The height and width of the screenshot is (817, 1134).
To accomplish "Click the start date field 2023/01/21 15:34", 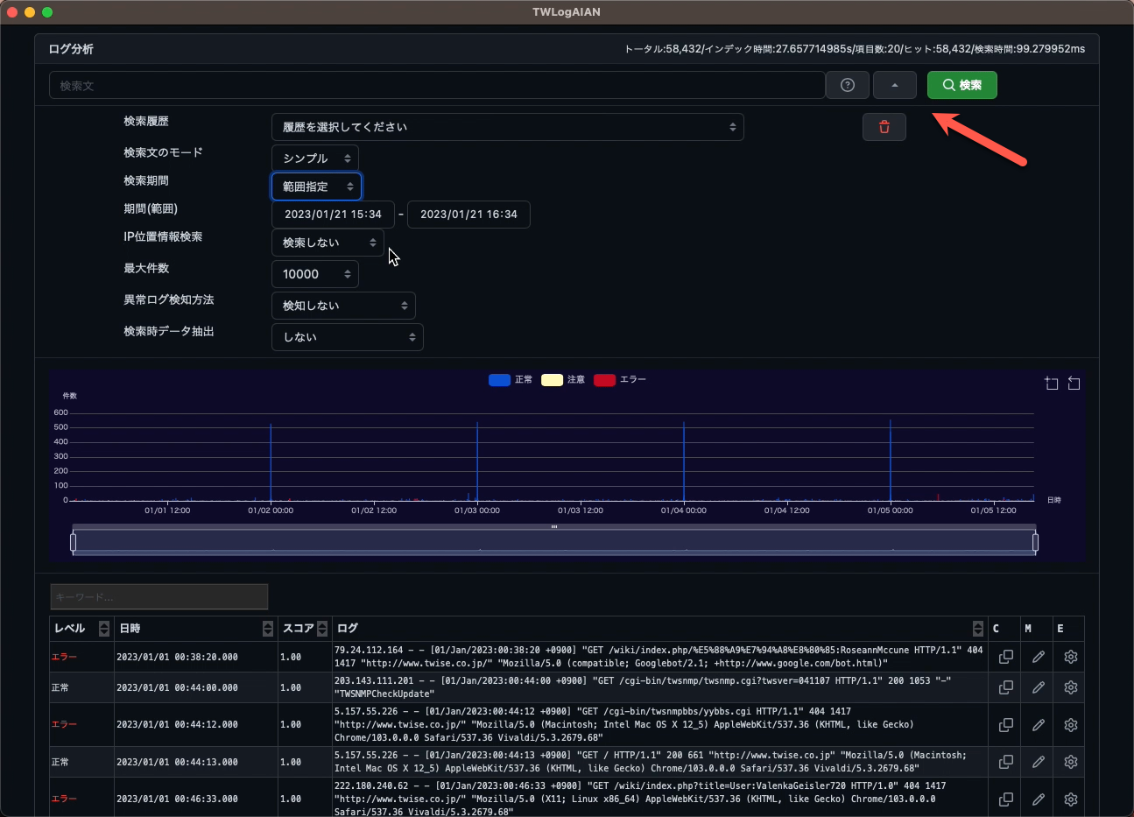I will point(333,215).
